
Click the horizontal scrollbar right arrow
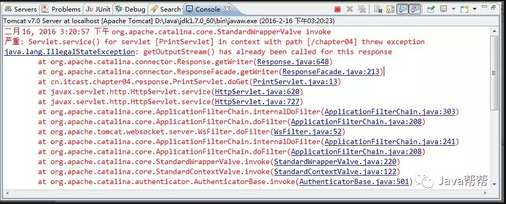pyautogui.click(x=485, y=193)
